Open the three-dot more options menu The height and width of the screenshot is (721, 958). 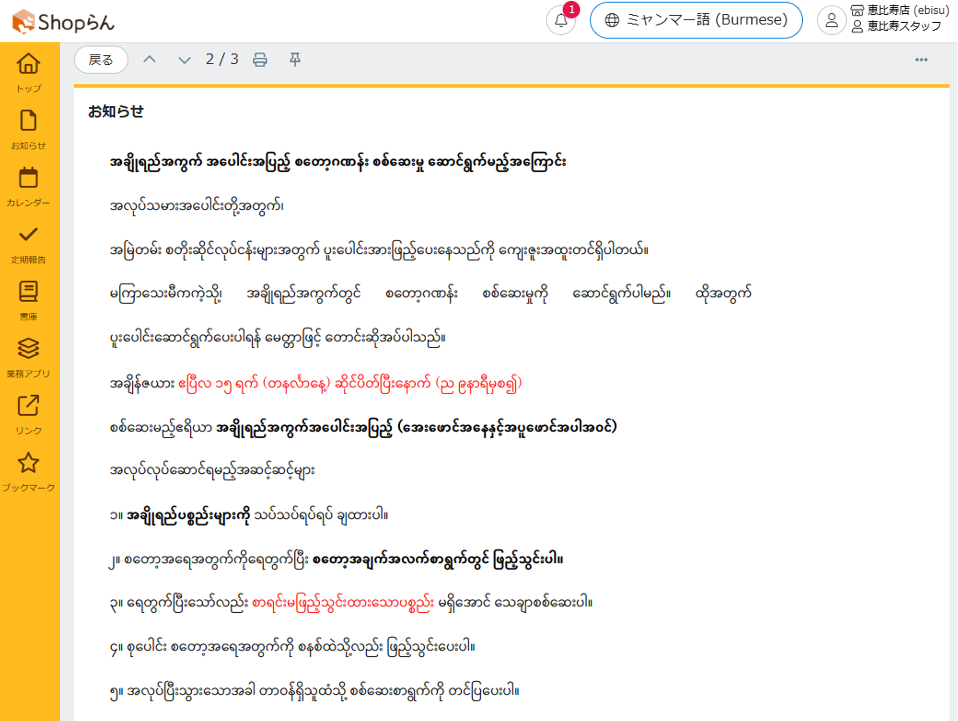[x=921, y=60]
